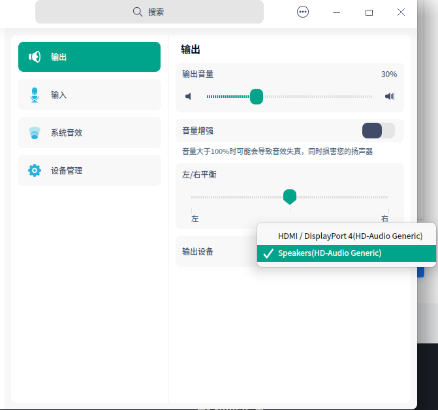Toggle the 音量增强 volume boost switch
The height and width of the screenshot is (410, 438).
pos(379,131)
